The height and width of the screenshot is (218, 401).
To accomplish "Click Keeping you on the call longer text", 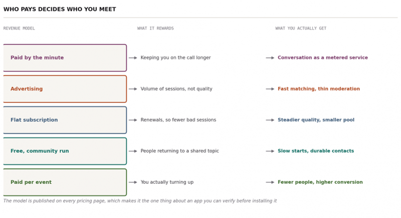I will point(176,58).
